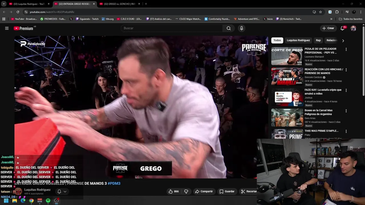The height and width of the screenshot is (205, 365).
Task: Like the video with the thumbs up
Action: click(x=174, y=191)
